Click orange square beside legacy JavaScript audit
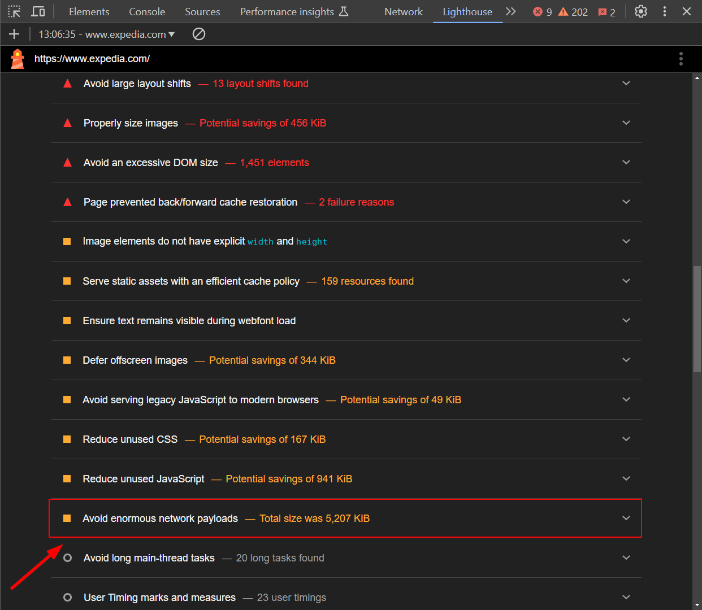702x610 pixels. coord(67,400)
